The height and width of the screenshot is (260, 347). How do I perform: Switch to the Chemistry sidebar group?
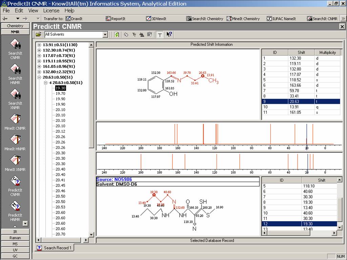(15, 26)
